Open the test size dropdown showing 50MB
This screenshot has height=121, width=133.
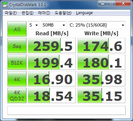[x=54, y=25]
